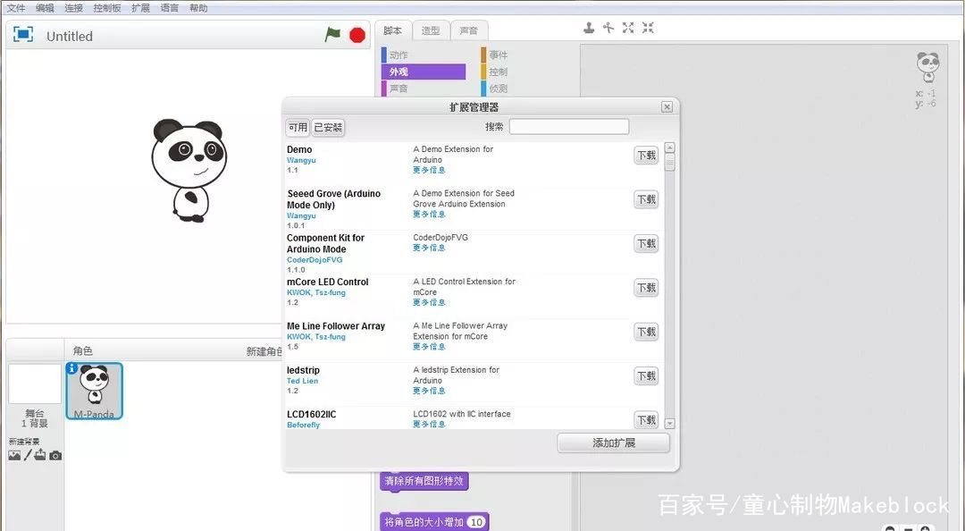This screenshot has width=965, height=531.
Task: Download the Demo extension
Action: coord(646,156)
